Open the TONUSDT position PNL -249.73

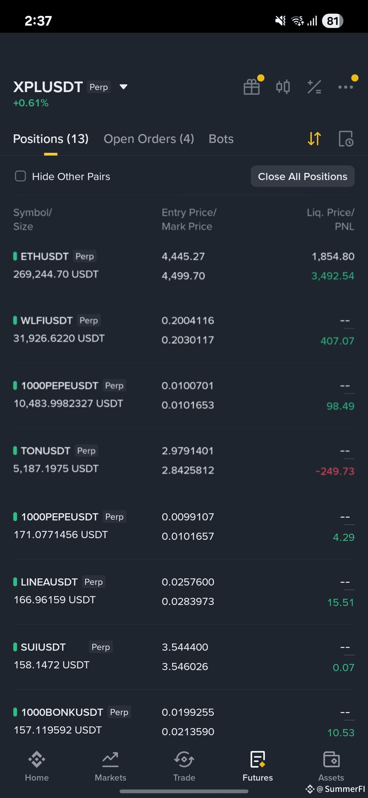click(335, 471)
